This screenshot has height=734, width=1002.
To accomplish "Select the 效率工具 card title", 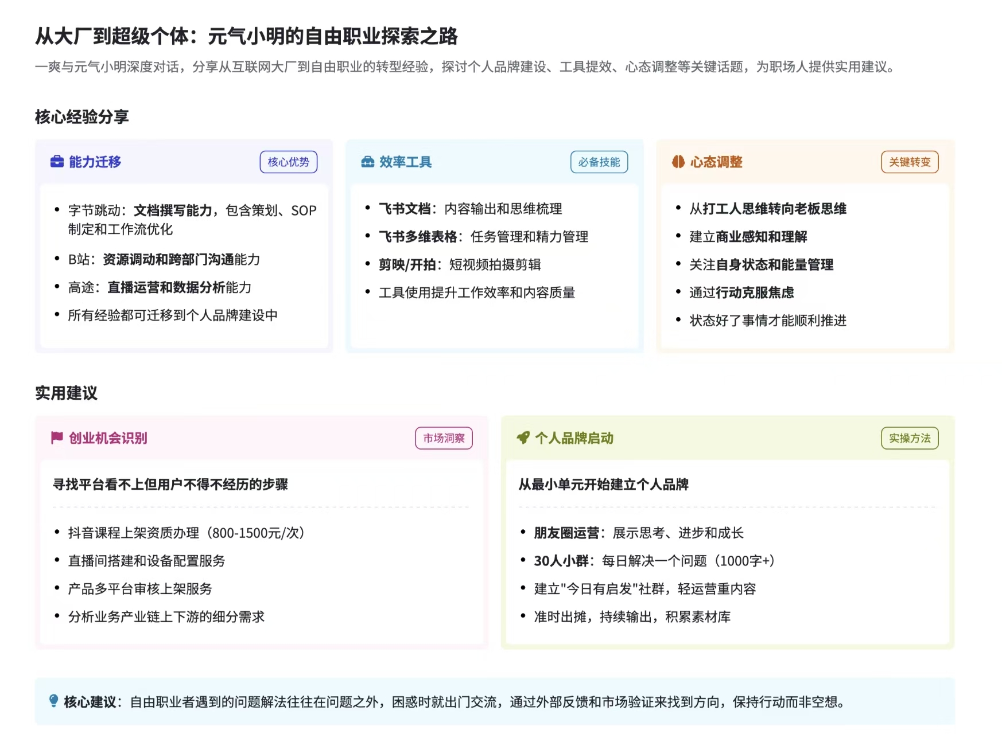I will 405,162.
